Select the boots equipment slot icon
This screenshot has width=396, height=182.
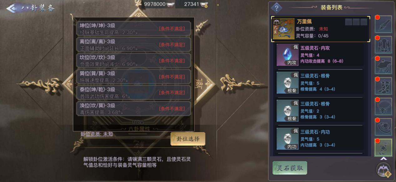tap(383, 86)
